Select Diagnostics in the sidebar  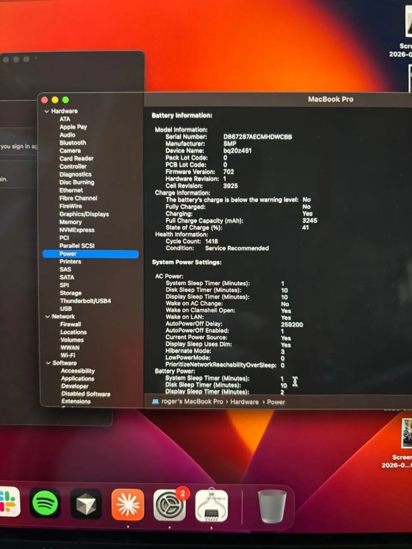coord(75,174)
